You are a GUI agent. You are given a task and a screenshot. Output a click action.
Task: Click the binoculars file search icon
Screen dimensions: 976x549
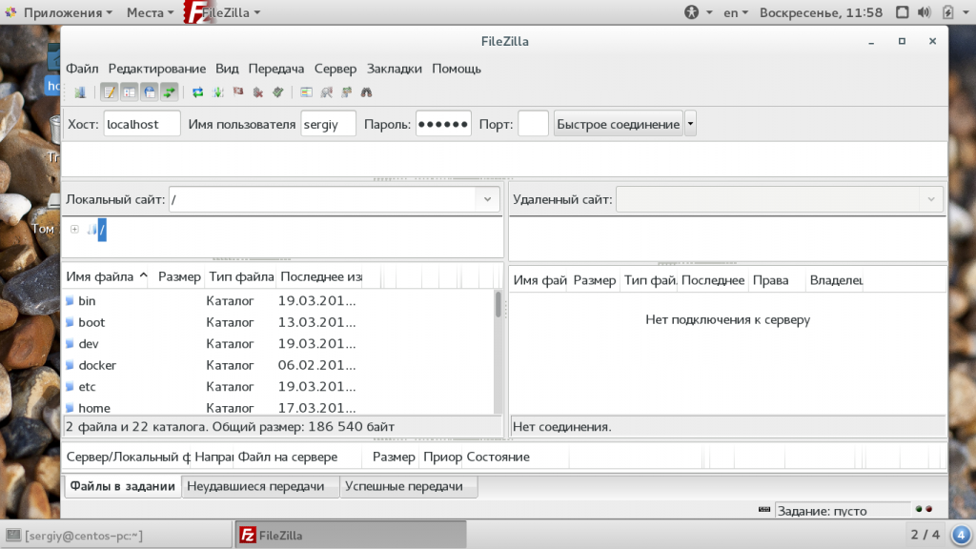pyautogui.click(x=365, y=92)
